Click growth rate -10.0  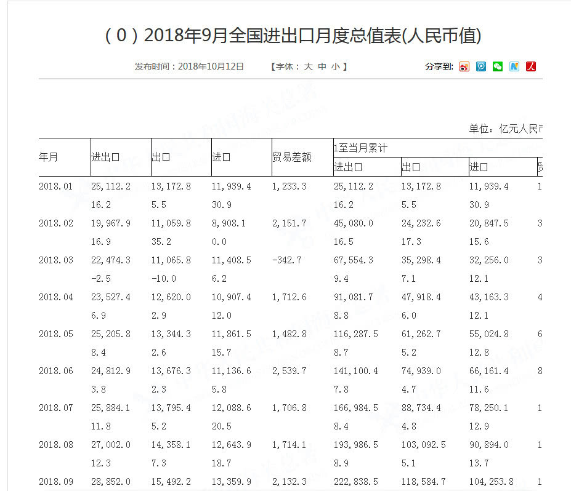[164, 279]
